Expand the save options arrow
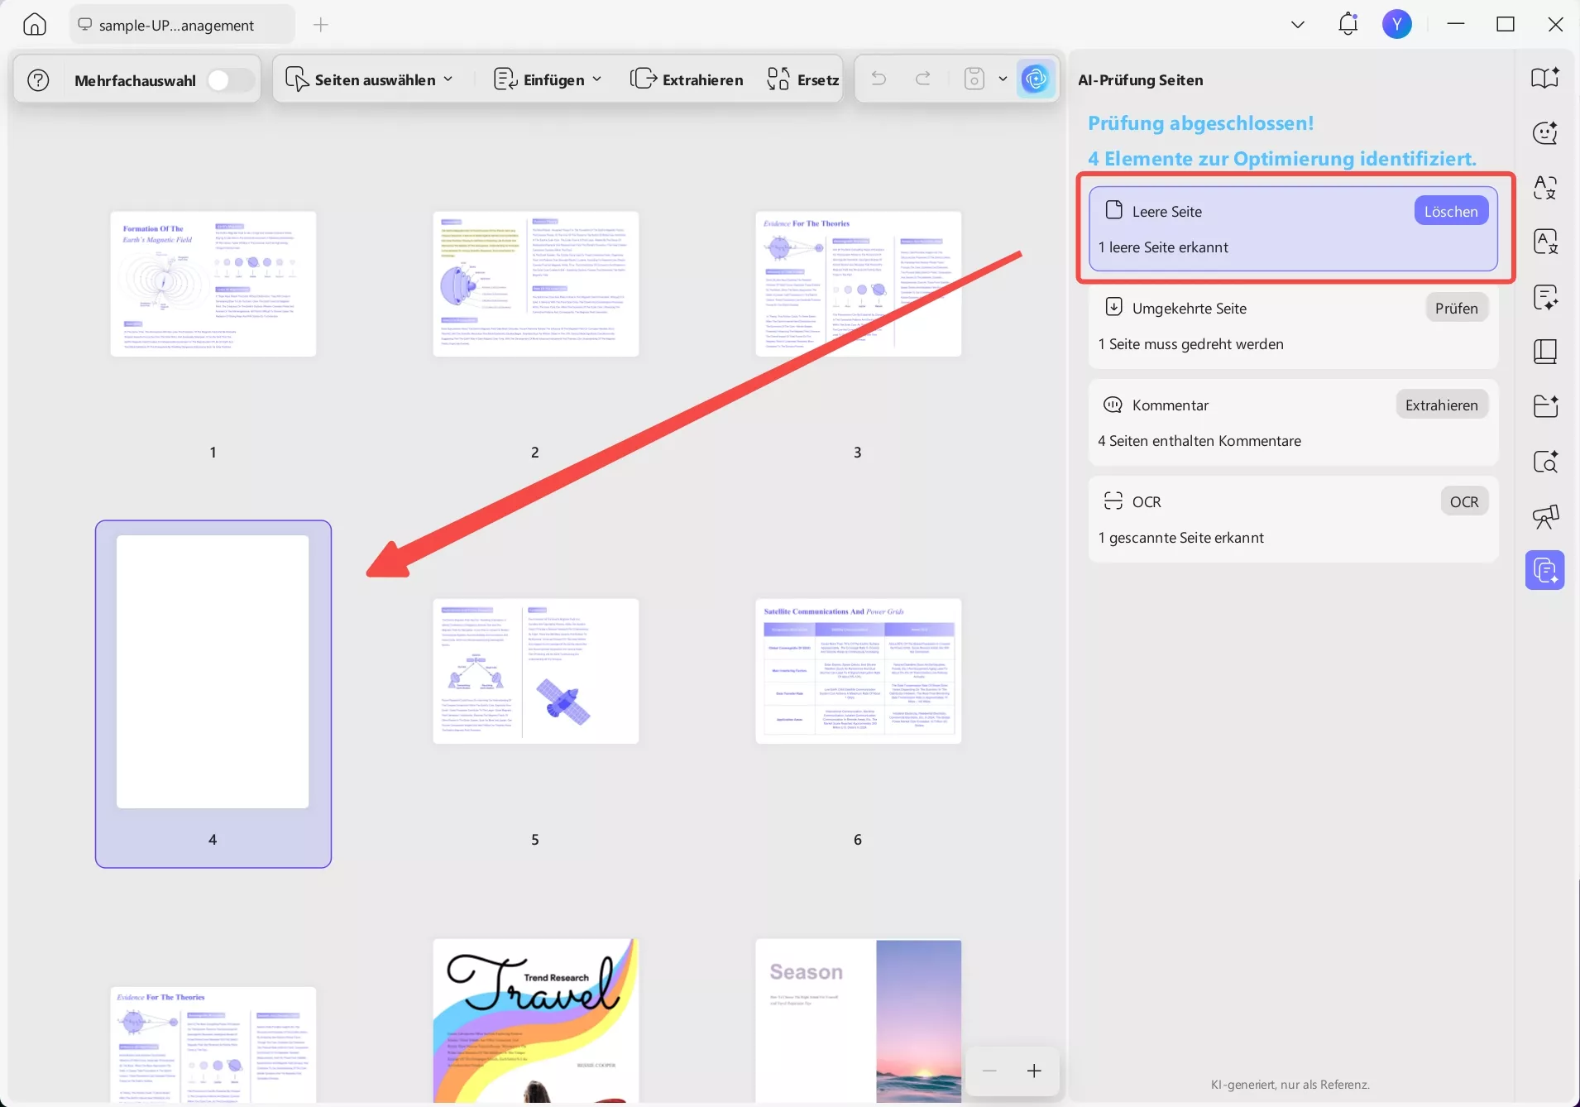 coord(1003,79)
